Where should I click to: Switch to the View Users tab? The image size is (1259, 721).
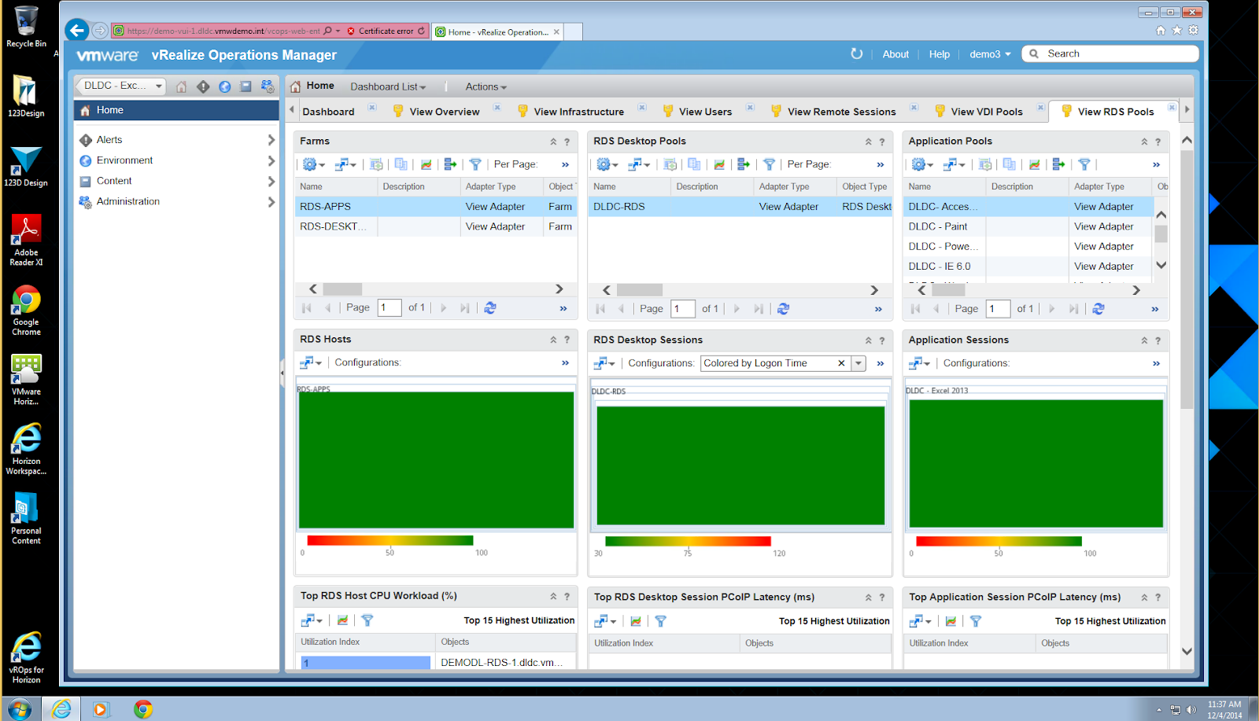(x=705, y=112)
